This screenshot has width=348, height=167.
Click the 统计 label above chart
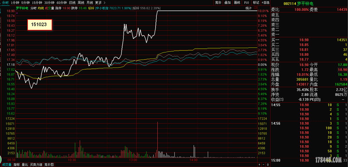tap(248, 8)
